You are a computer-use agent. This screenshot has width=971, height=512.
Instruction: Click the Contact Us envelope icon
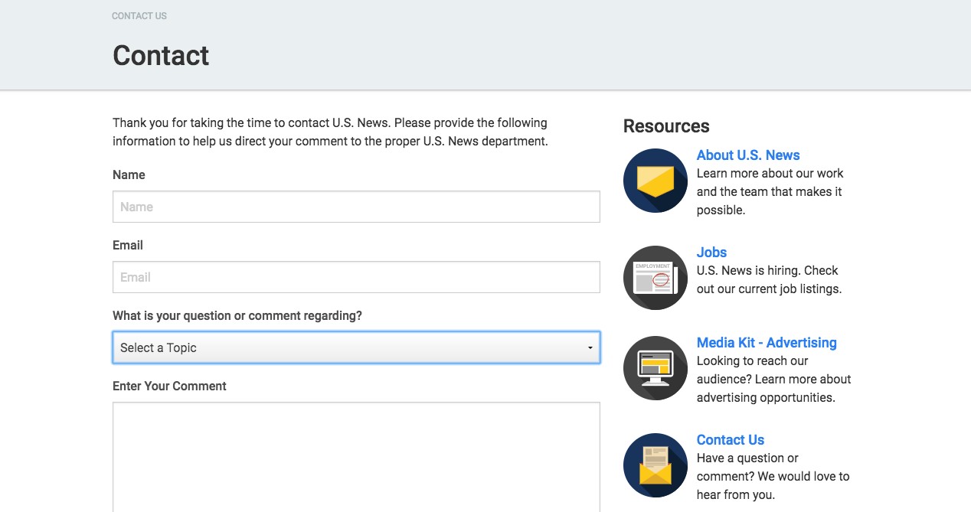656,465
